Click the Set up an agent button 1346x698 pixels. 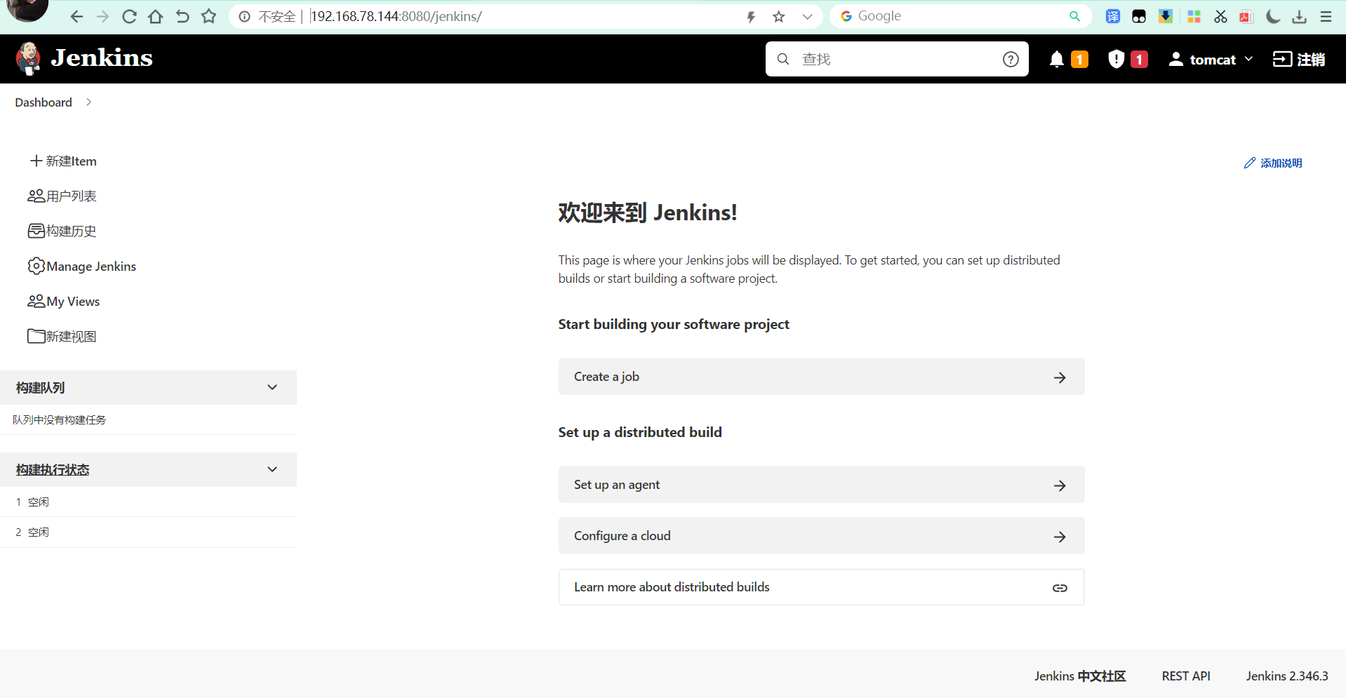821,485
